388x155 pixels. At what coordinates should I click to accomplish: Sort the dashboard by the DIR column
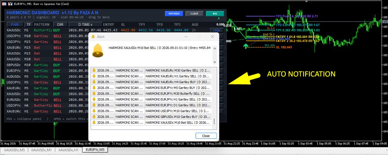pos(60,25)
